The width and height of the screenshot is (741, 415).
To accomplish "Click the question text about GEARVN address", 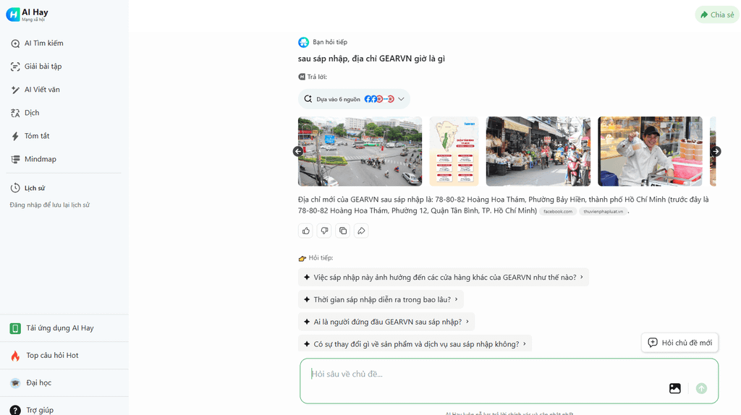I will (371, 59).
